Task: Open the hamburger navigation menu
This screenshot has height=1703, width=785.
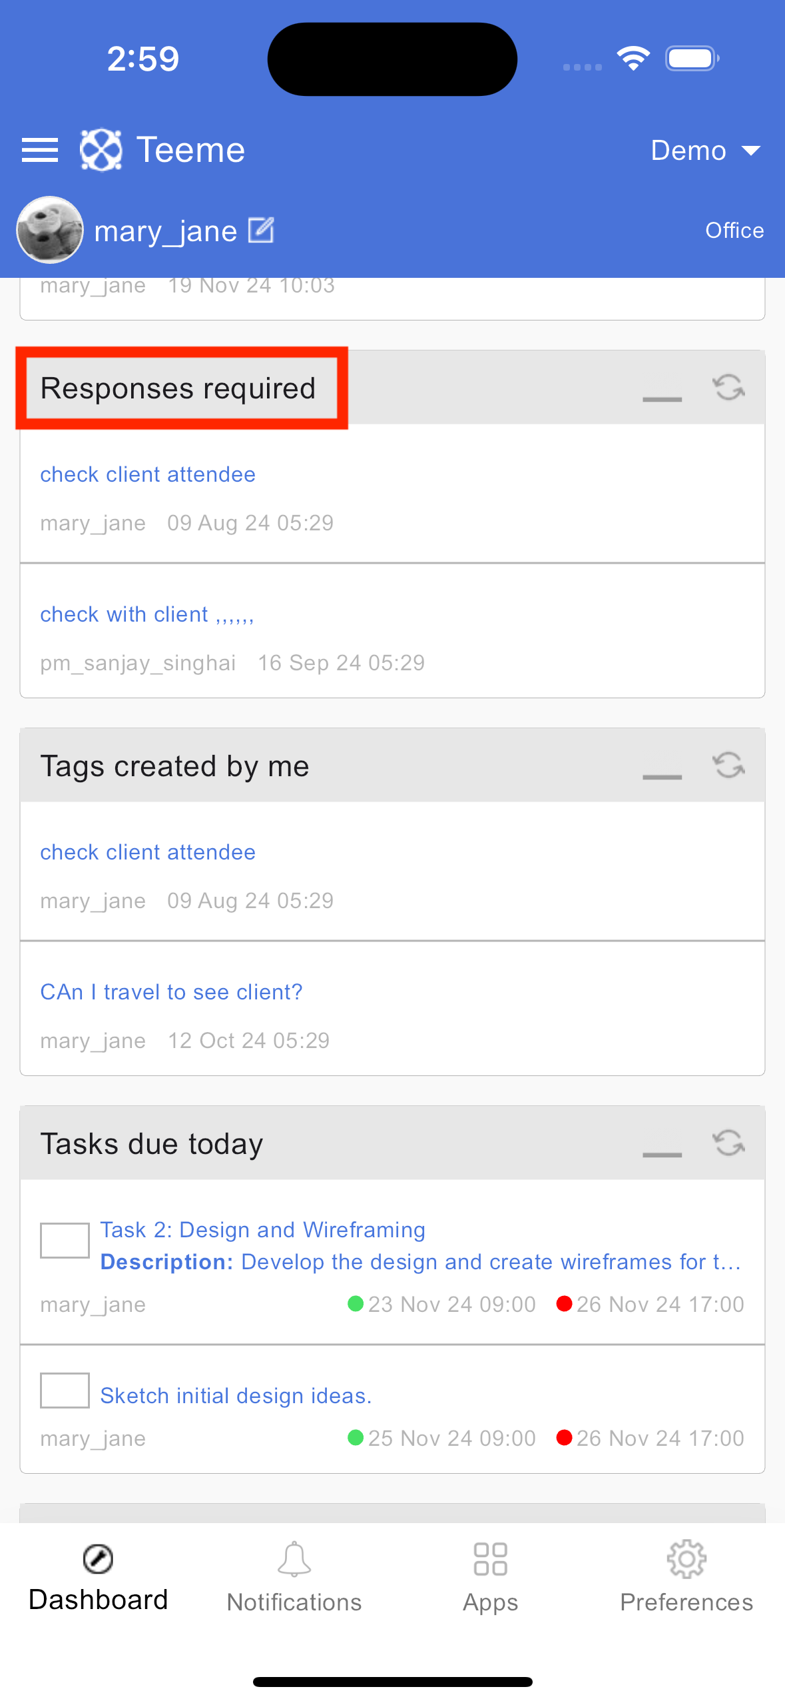Action: [40, 150]
